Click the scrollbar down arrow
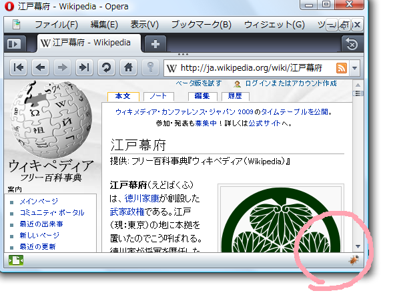The height and width of the screenshot is (299, 395). (358, 246)
